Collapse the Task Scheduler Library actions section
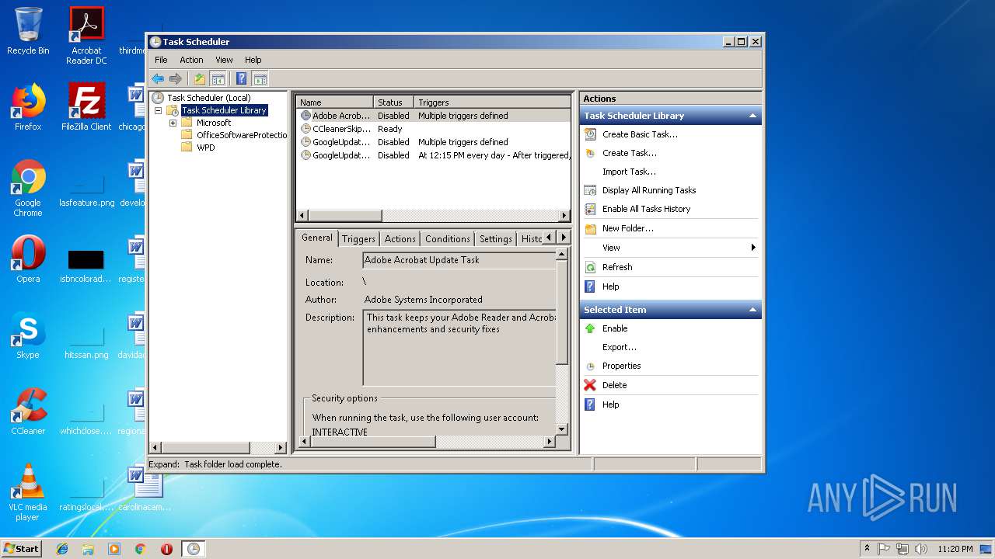Viewport: 995px width, 559px height. [752, 116]
